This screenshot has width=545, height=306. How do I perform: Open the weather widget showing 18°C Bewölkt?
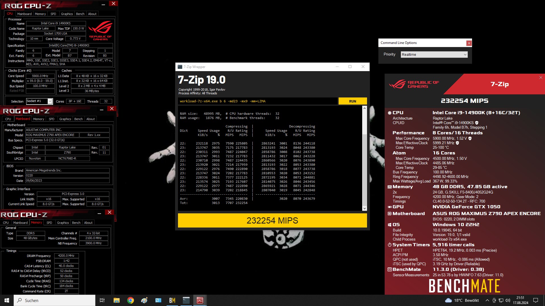[x=462, y=300]
